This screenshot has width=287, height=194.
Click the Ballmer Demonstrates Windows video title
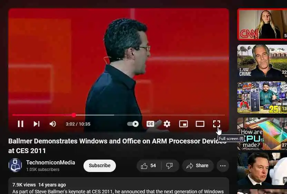(x=117, y=146)
